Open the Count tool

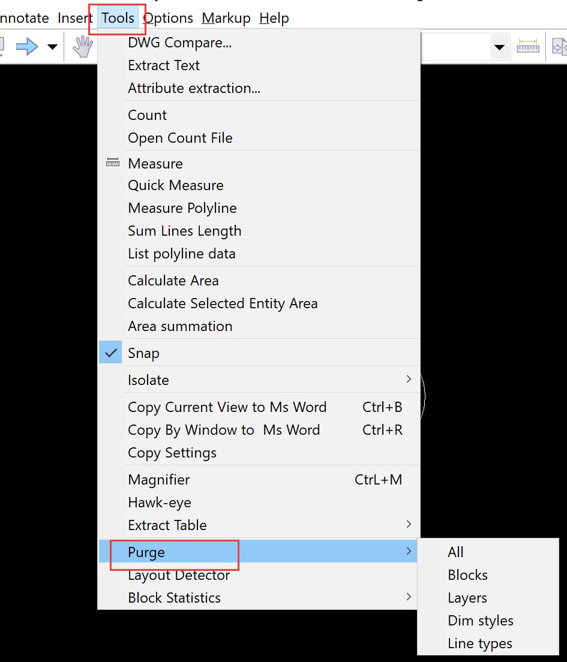pos(147,115)
